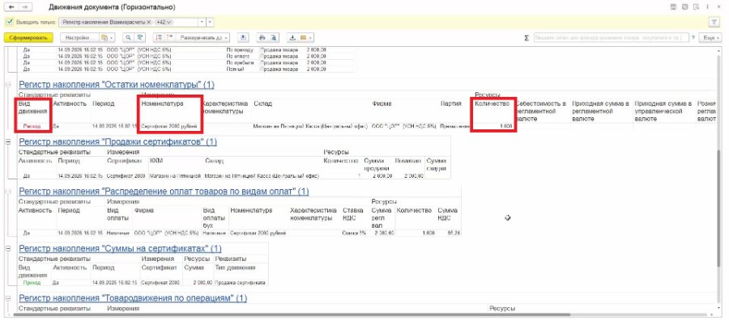Collapse the 'Продажи сертификатов' section
This screenshot has height=320, width=729.
(x=8, y=141)
